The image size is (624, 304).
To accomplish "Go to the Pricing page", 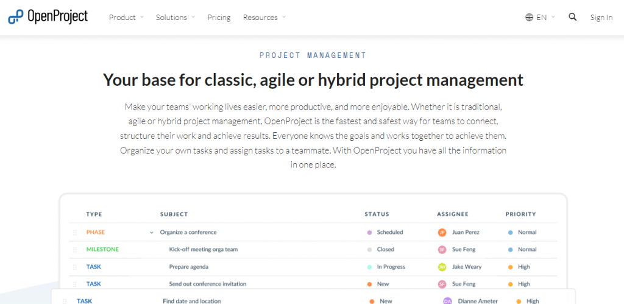I will (219, 18).
